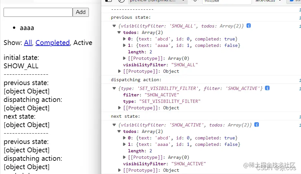The height and width of the screenshot is (174, 301).
Task: Click the 'dispatching action:' console log message
Action: coord(136,80)
